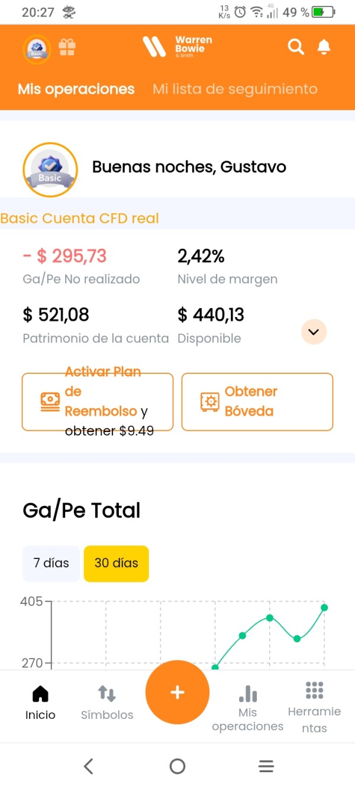
Task: Tap the Warren Bowie & Smith logo
Action: [x=177, y=46]
